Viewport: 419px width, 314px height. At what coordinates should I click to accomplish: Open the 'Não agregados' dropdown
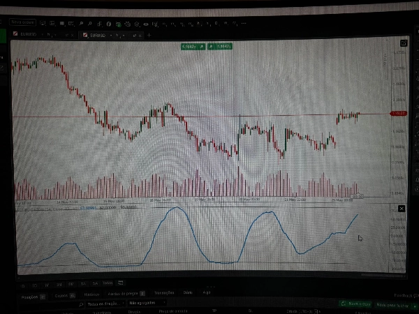[x=147, y=303]
